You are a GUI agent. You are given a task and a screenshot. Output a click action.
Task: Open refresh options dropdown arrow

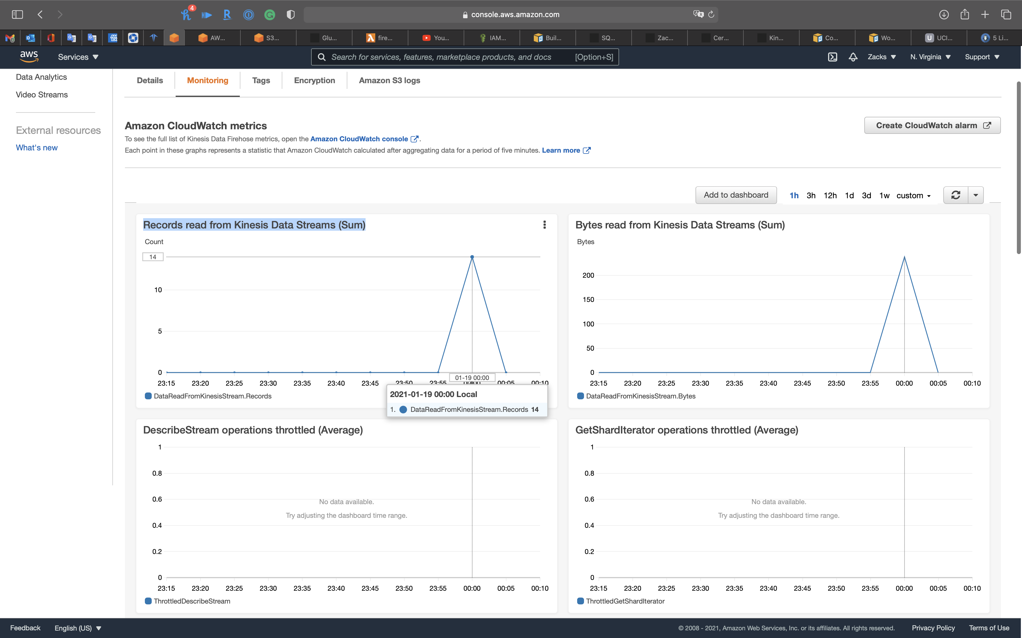point(976,195)
